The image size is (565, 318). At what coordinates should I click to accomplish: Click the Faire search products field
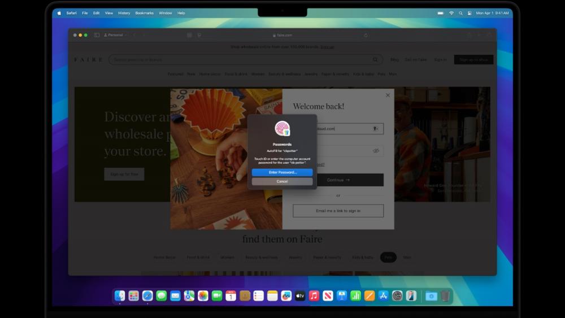tap(245, 60)
